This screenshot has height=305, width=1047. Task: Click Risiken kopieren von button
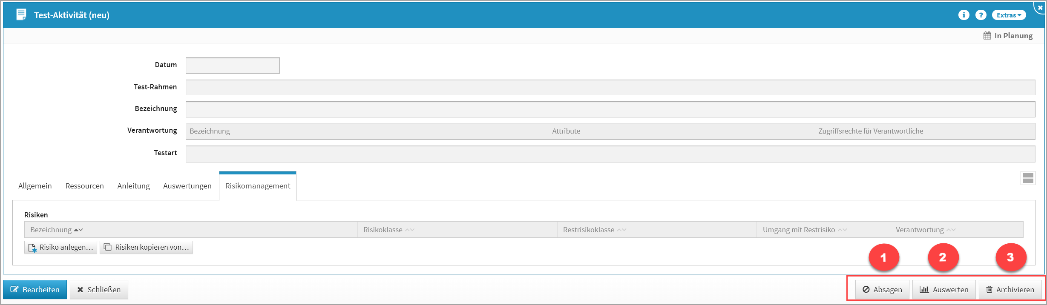(x=146, y=247)
